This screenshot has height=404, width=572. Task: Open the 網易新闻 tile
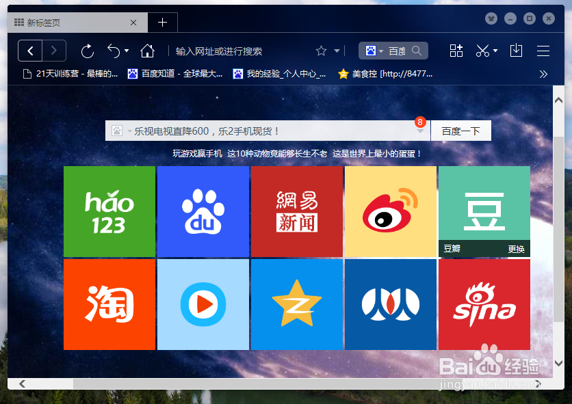pyautogui.click(x=297, y=211)
